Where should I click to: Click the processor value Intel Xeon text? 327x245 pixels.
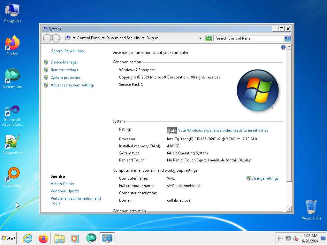click(x=212, y=139)
